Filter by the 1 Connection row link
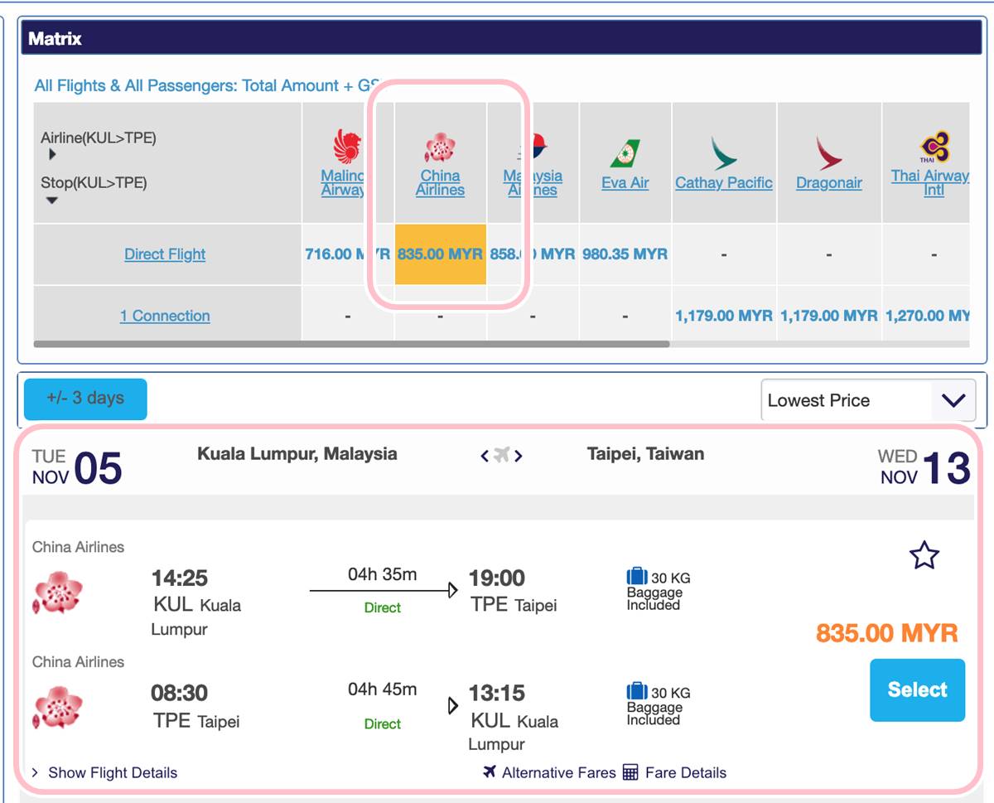 pos(165,316)
